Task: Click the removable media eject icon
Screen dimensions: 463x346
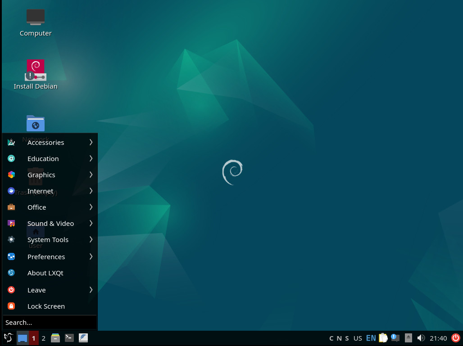Action: pyautogui.click(x=409, y=338)
